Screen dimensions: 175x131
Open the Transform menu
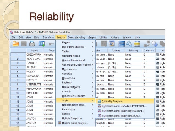coord(48,37)
